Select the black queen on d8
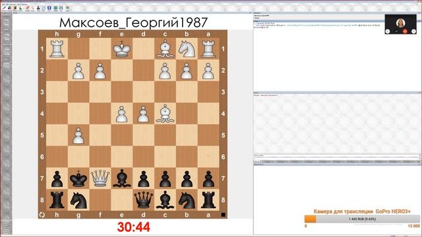The width and height of the screenshot is (422, 237). [144, 200]
